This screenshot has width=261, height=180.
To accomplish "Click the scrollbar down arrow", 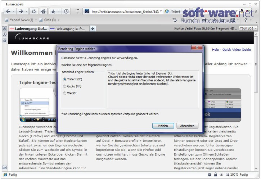I will tap(256, 169).
